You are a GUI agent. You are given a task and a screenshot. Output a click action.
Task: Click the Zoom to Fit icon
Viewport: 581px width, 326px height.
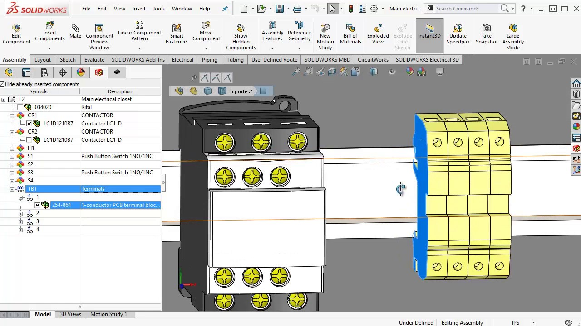pos(296,72)
